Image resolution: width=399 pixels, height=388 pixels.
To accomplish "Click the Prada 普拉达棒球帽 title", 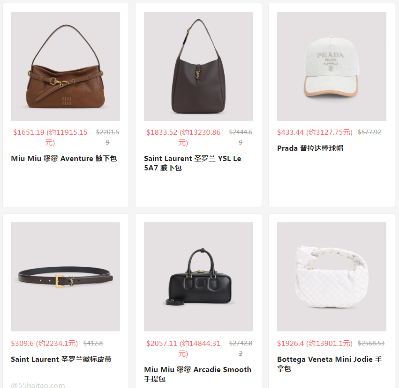I will (310, 148).
